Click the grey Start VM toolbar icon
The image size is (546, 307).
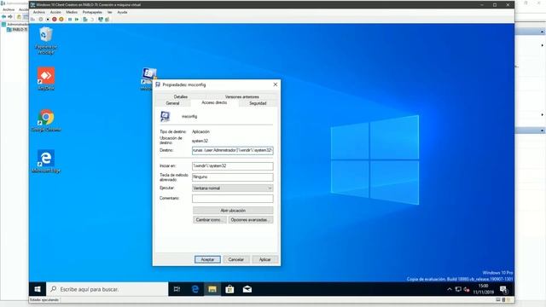tap(41, 20)
